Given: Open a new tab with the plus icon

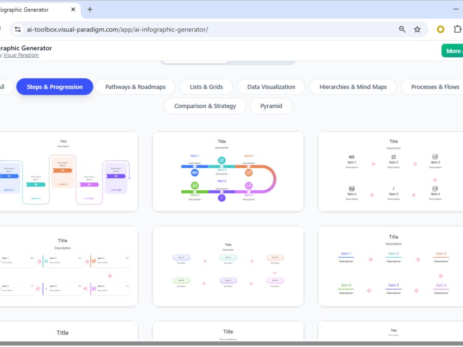Looking at the screenshot, I should point(89,9).
